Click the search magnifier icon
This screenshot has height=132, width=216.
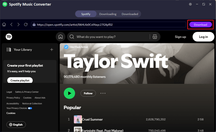(x=72, y=37)
